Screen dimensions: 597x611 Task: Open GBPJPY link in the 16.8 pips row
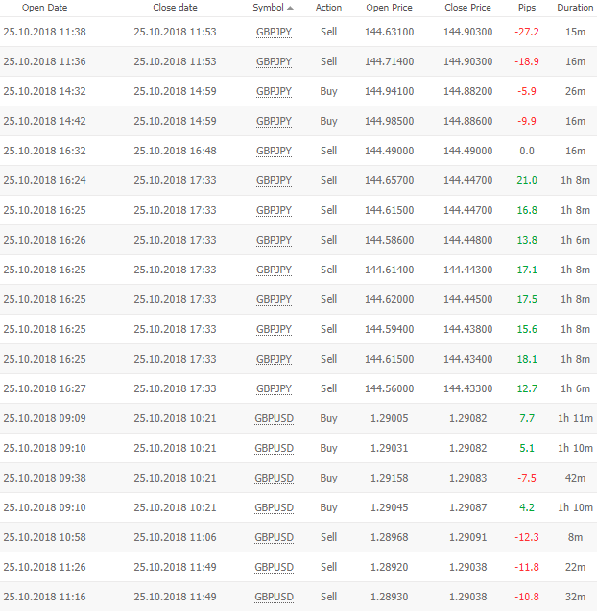[274, 210]
